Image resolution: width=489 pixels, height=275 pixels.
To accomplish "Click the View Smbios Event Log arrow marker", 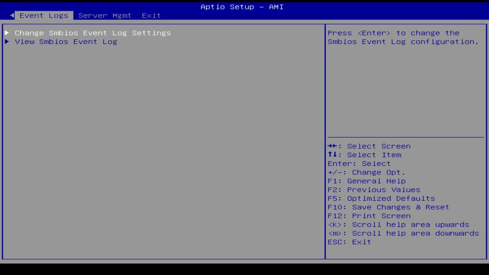I will (7, 42).
